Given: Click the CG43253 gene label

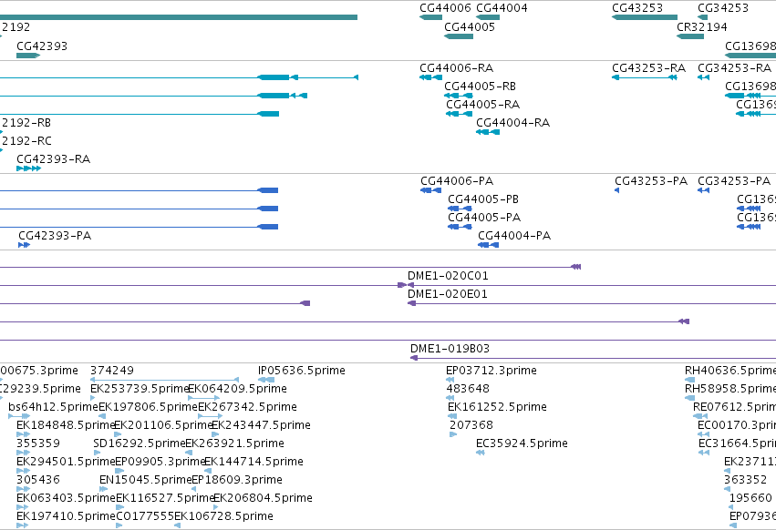Looking at the screenshot, I should tap(636, 8).
